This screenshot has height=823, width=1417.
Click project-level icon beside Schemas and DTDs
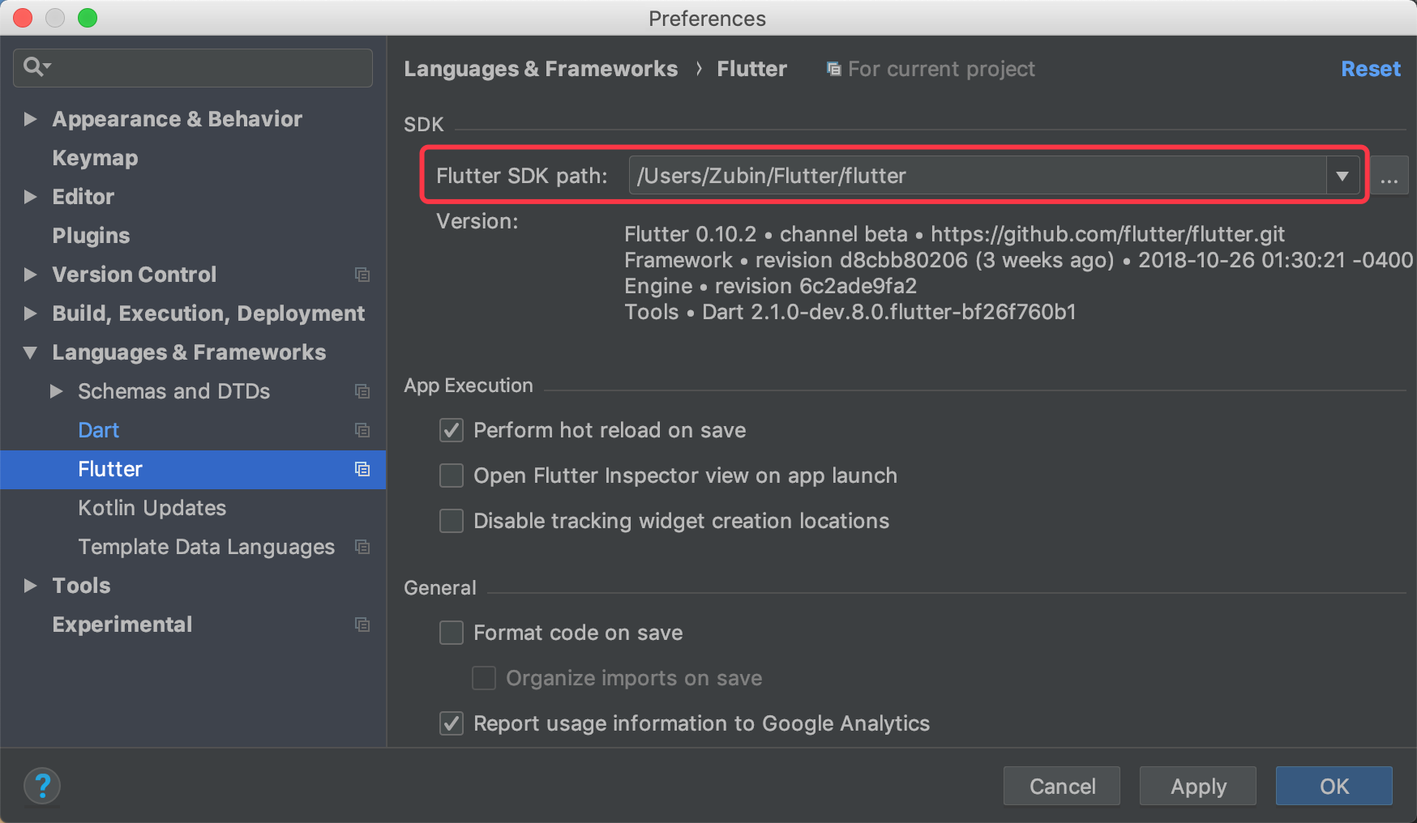(x=362, y=391)
